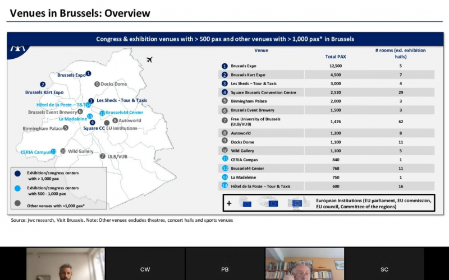
Task: Click the 1,476 PAX value
Action: (x=336, y=122)
